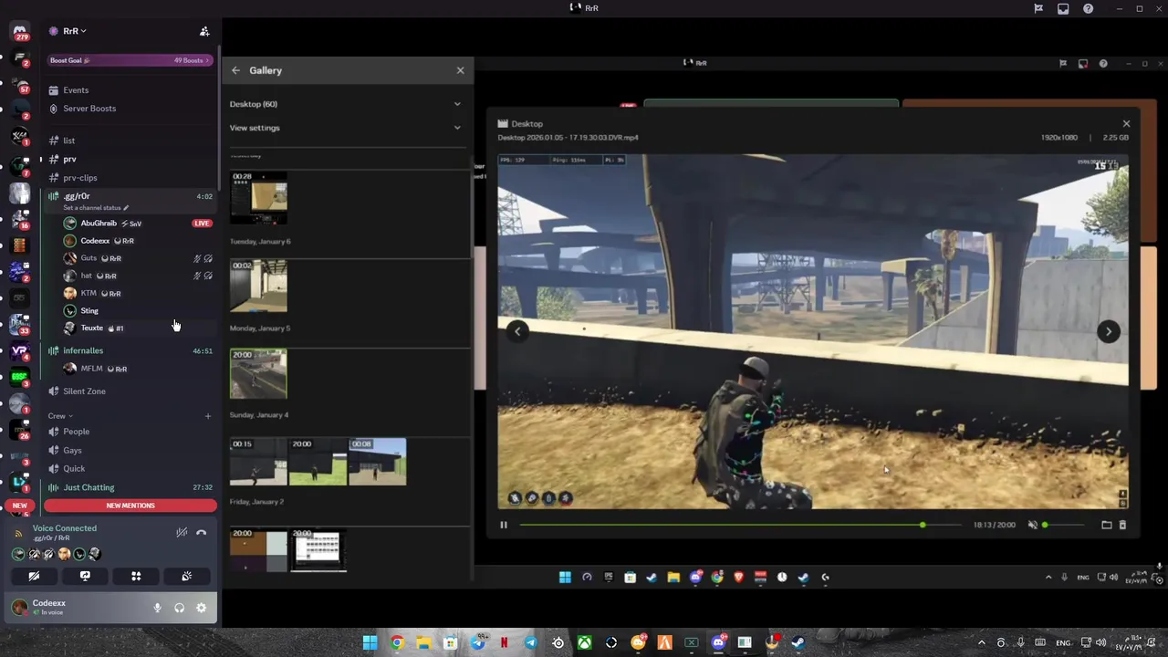Screen dimensions: 1168x657
Task: Open the 00:08 clip thumbnail
Action: [377, 461]
